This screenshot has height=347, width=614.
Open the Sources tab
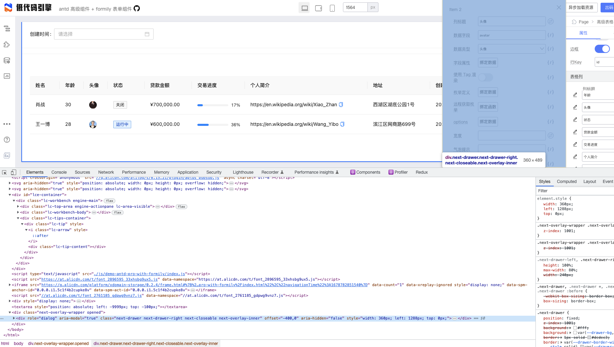pos(82,172)
